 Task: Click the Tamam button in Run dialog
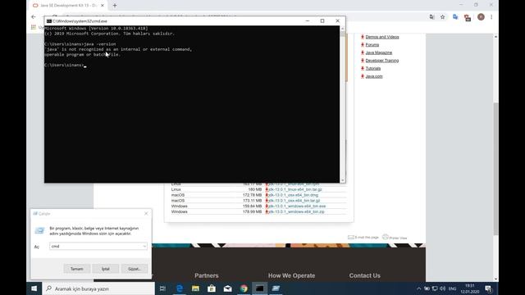pyautogui.click(x=76, y=269)
